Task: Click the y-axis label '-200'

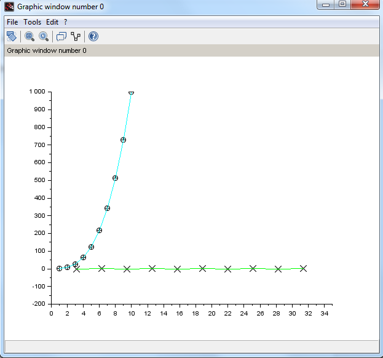Action: click(x=39, y=304)
